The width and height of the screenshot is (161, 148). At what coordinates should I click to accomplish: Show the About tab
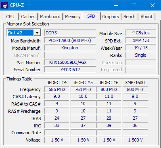click(x=146, y=17)
